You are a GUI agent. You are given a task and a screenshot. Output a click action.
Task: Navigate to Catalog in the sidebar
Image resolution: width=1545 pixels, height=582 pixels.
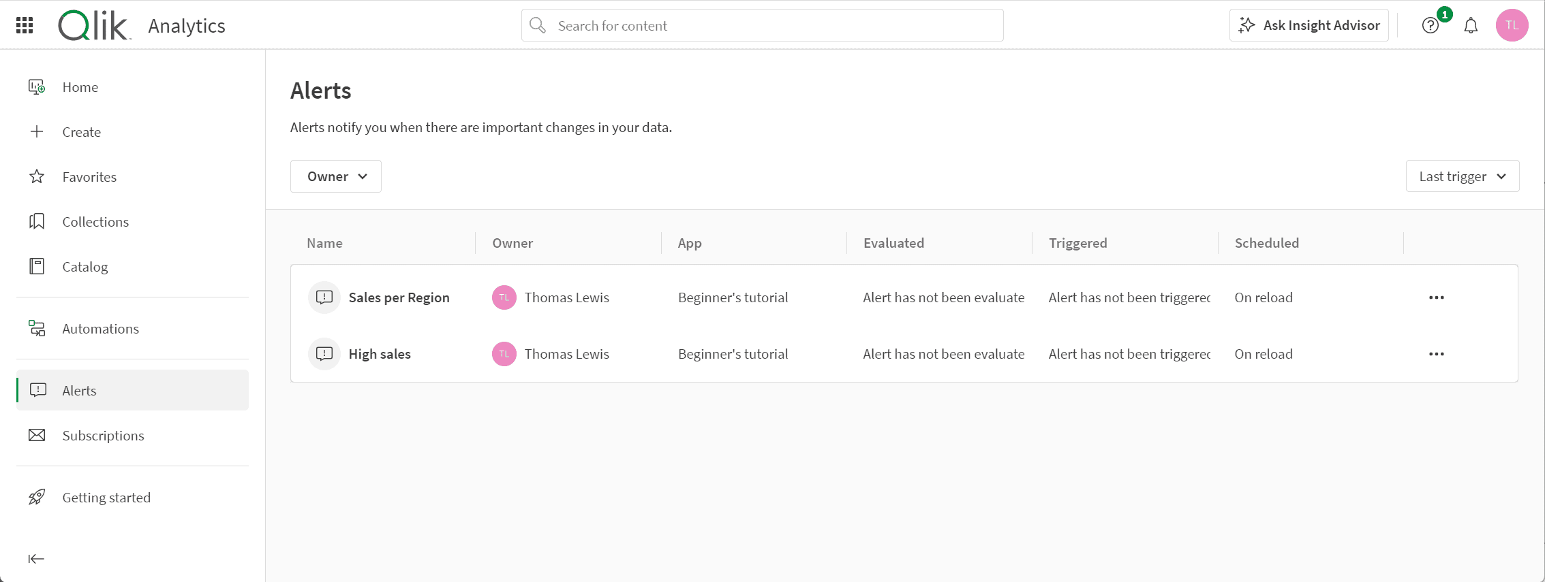click(x=85, y=267)
